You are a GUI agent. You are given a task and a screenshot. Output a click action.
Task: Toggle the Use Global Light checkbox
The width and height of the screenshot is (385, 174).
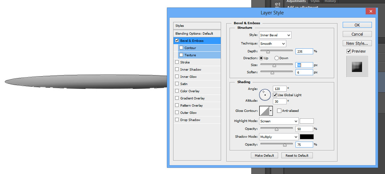275,95
